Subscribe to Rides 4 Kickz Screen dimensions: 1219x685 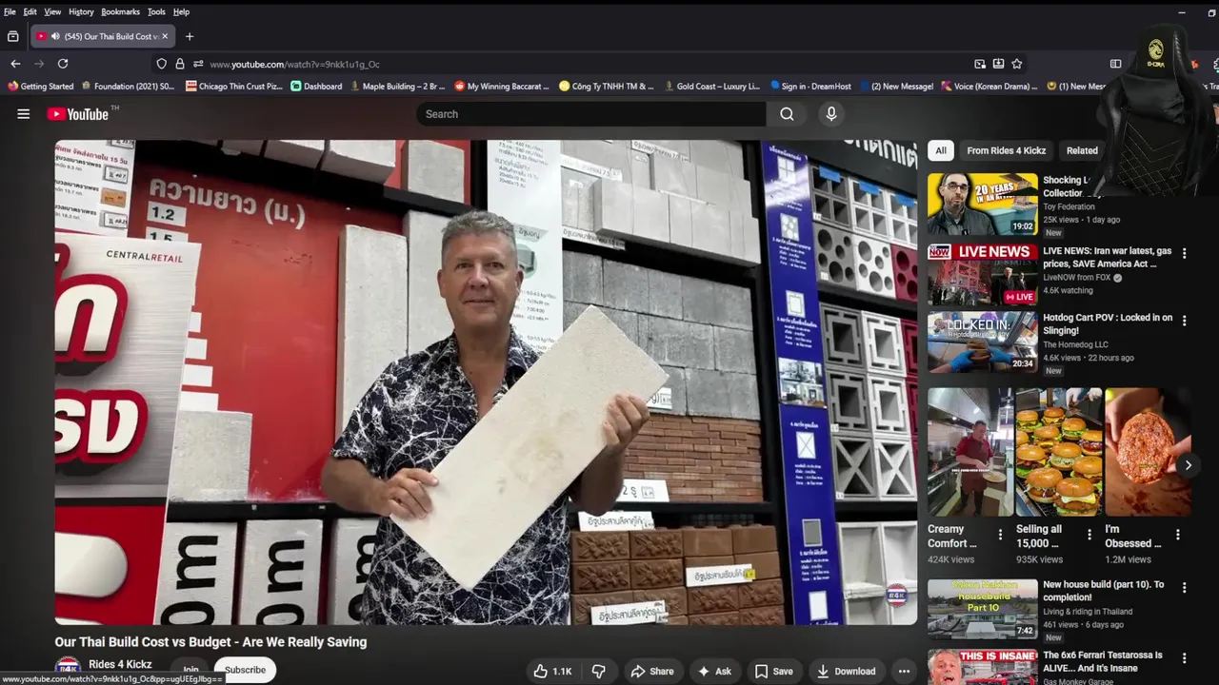click(245, 670)
